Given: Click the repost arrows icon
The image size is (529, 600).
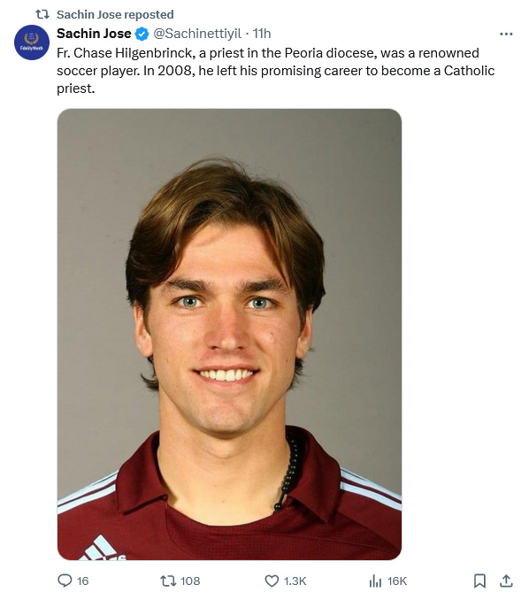Looking at the screenshot, I should pyautogui.click(x=167, y=581).
